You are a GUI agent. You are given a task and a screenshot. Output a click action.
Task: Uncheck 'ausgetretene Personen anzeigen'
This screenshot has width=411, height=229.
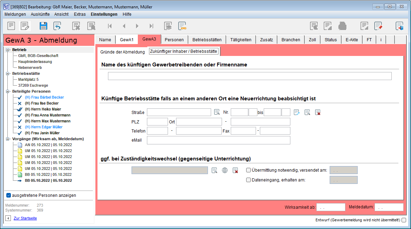tap(9, 195)
